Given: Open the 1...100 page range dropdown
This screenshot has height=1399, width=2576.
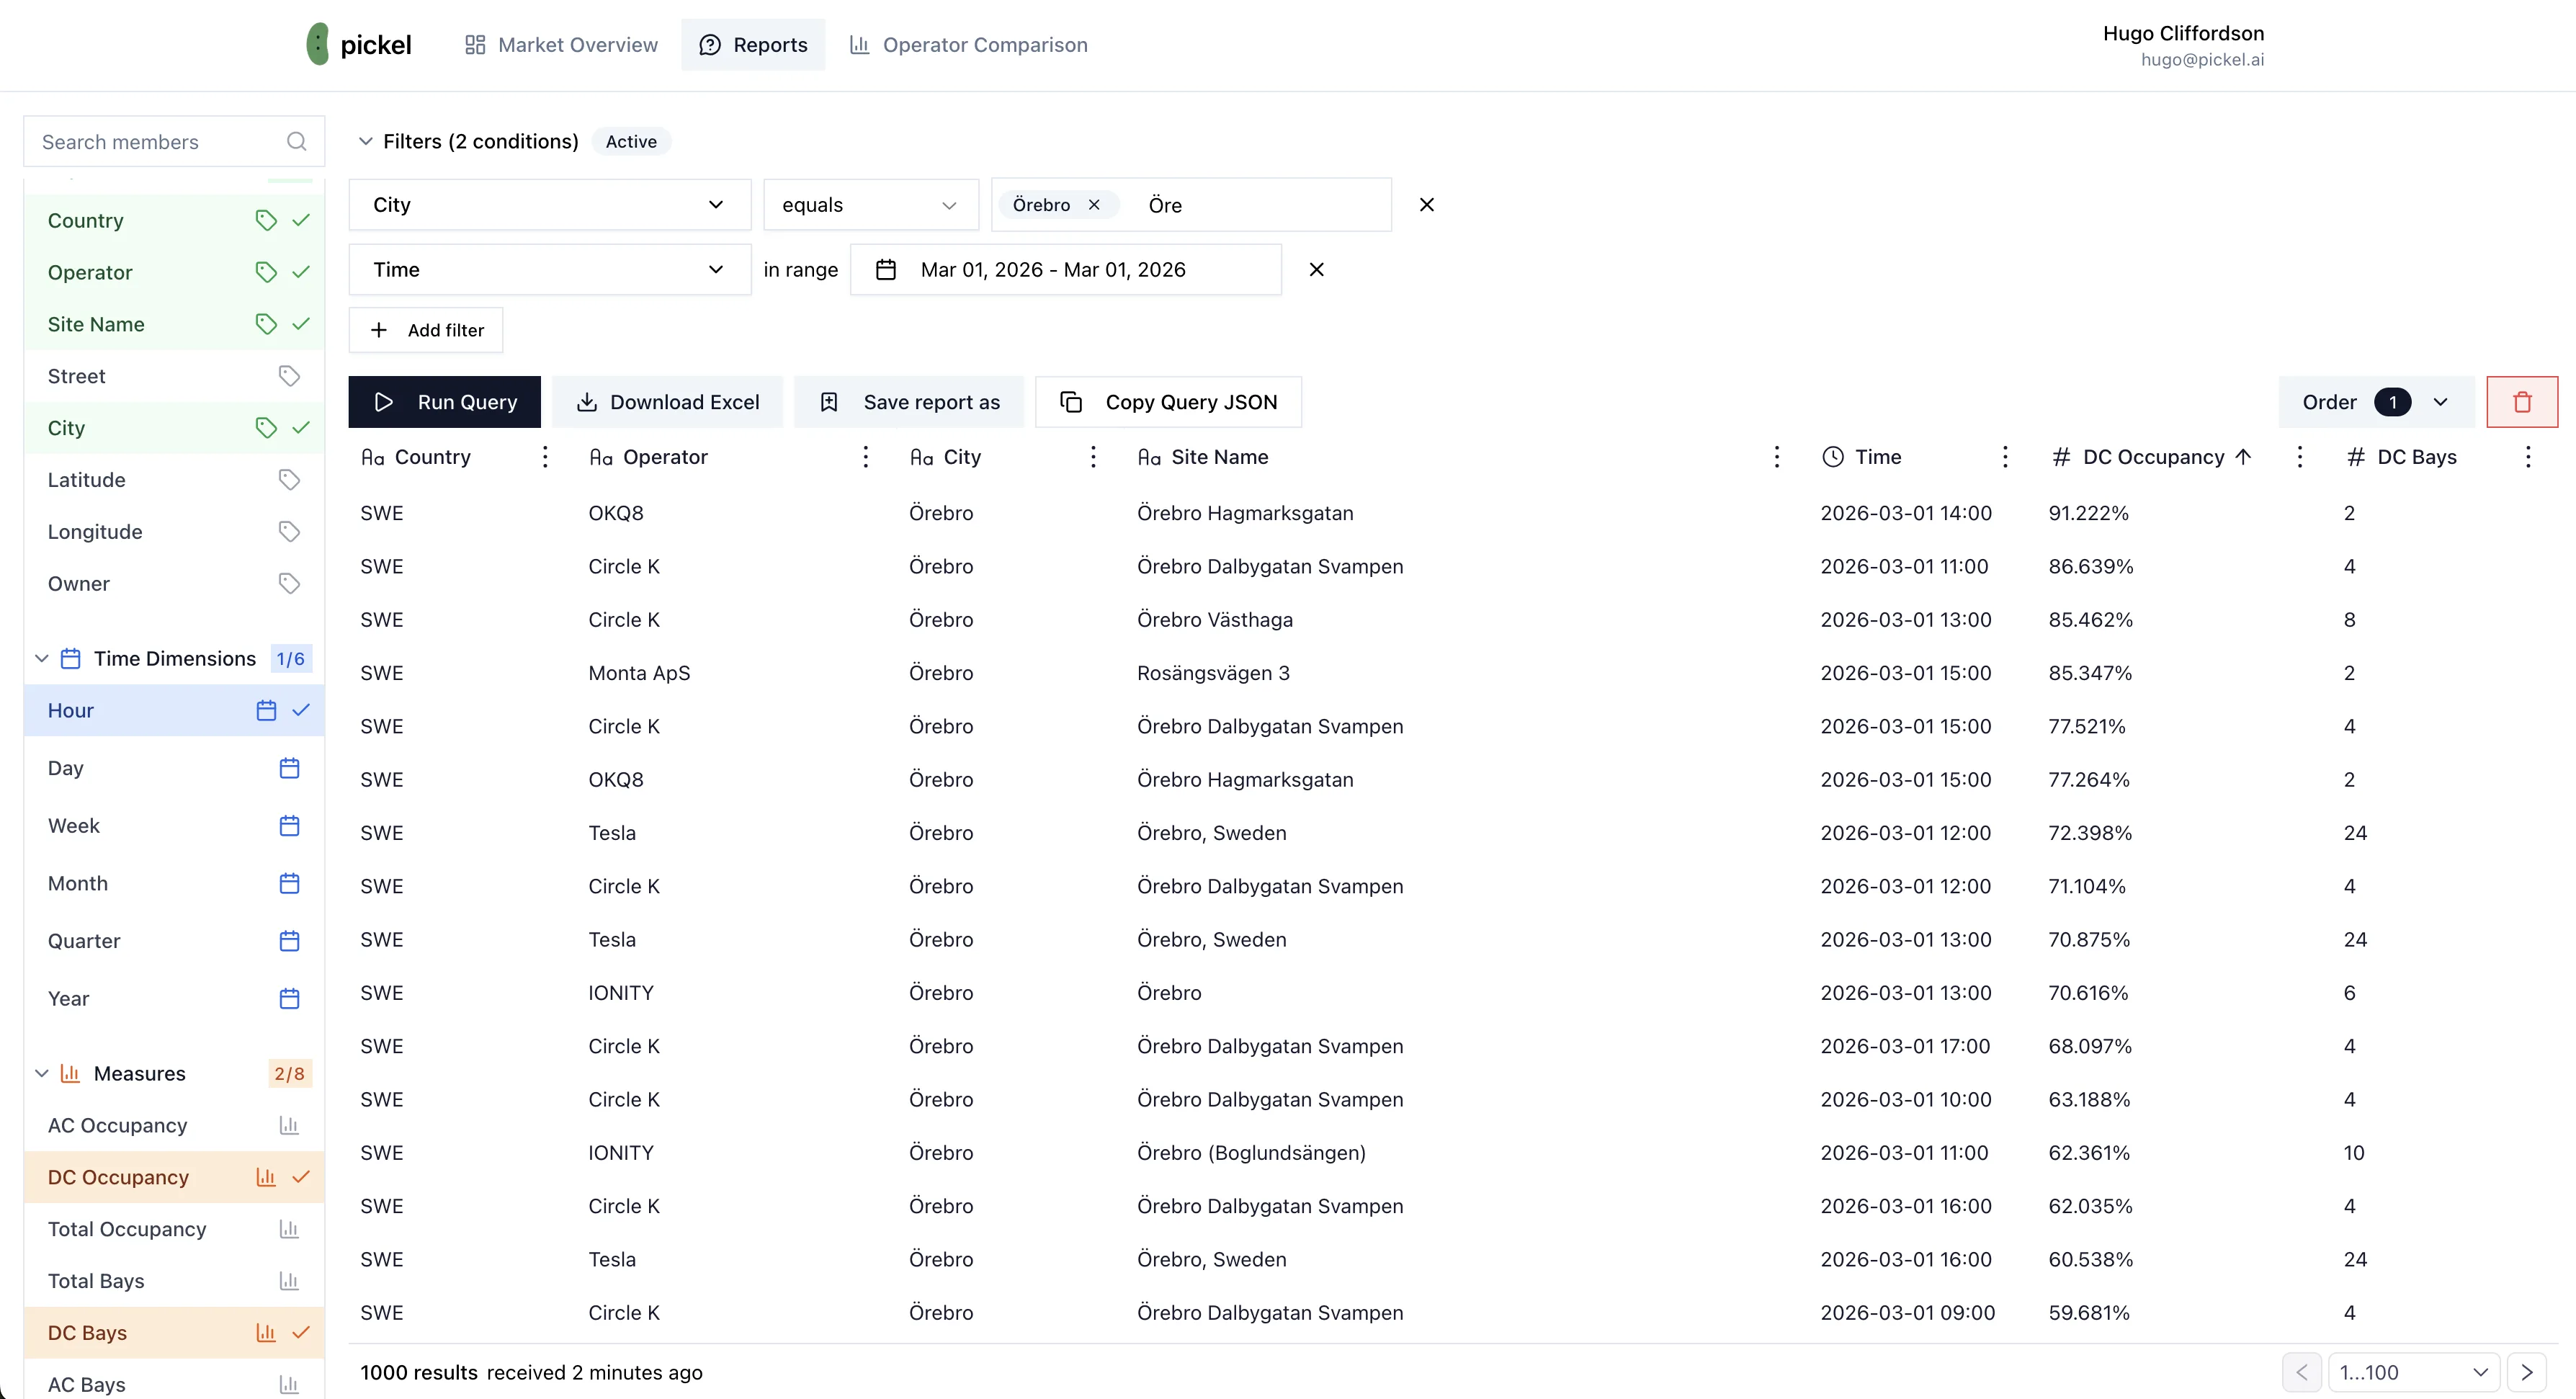Looking at the screenshot, I should click(x=2413, y=1372).
